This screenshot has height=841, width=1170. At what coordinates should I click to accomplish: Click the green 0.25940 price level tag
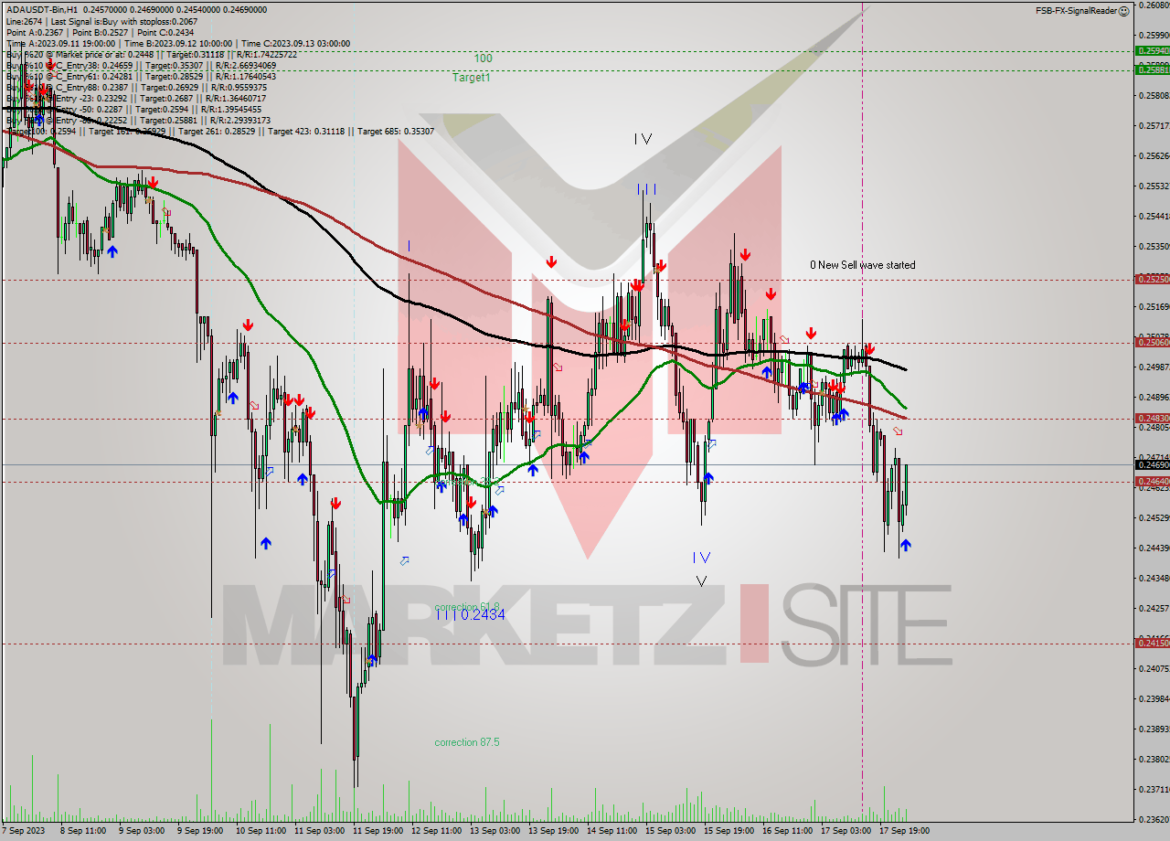[x=1152, y=51]
